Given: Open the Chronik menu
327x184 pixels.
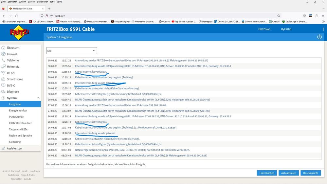Looking at the screenshot, I should coord(32,2).
